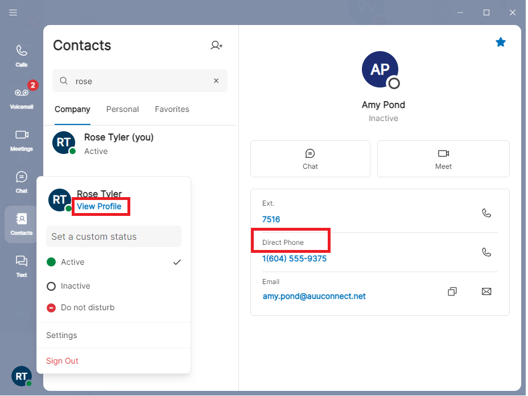This screenshot has width=528, height=396.
Task: Open the hamburger menu at top left
Action: pos(13,12)
